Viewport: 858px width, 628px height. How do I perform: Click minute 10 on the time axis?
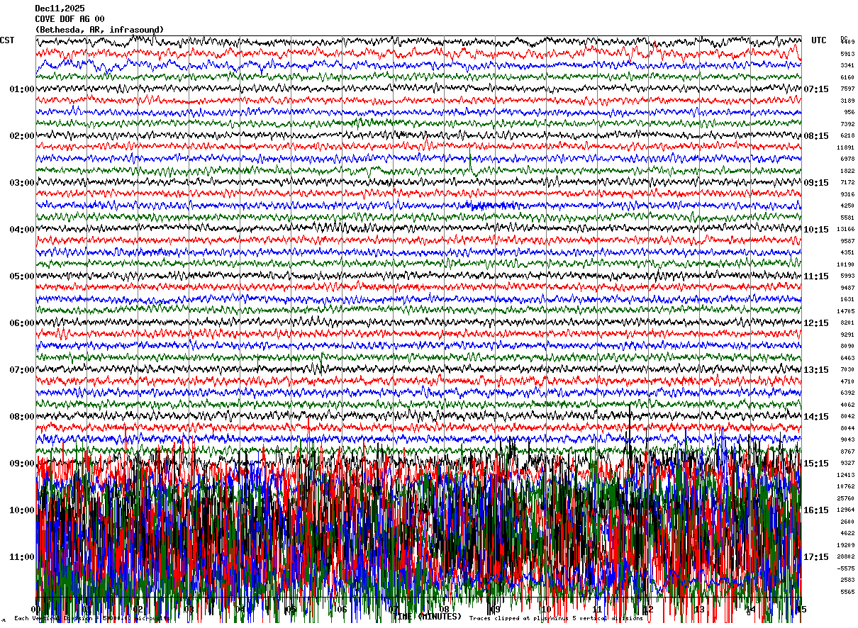click(547, 609)
